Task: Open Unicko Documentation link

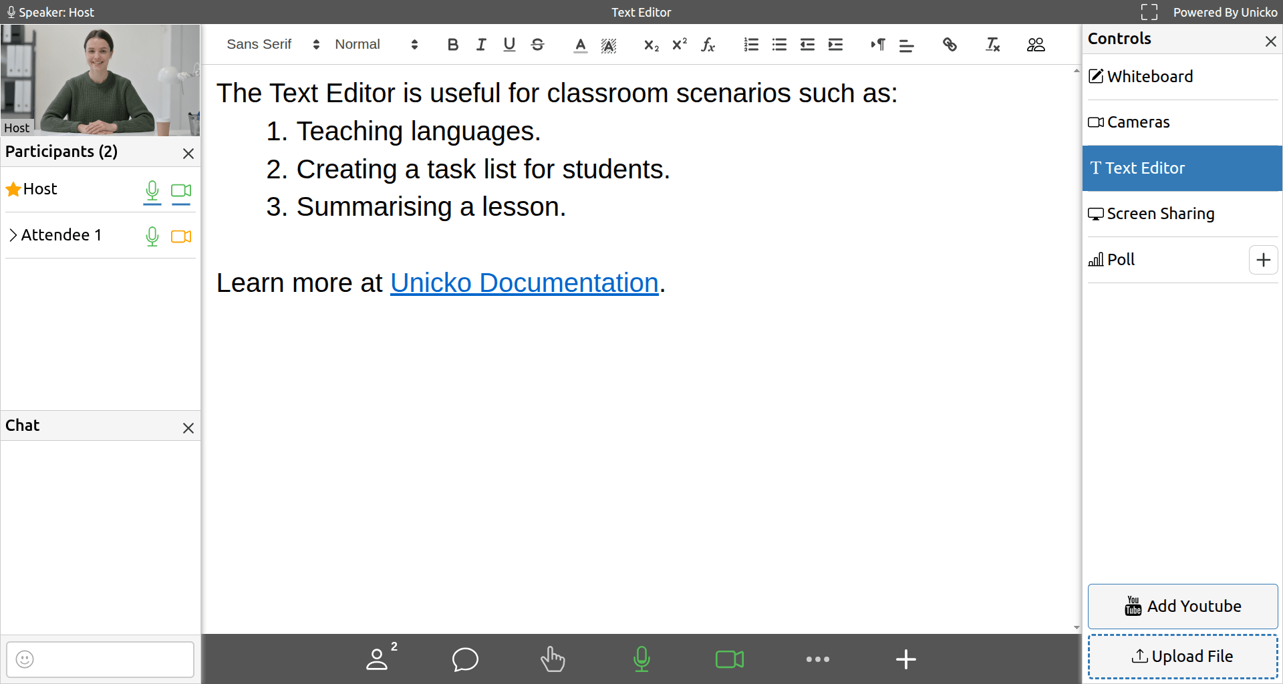Action: [524, 283]
